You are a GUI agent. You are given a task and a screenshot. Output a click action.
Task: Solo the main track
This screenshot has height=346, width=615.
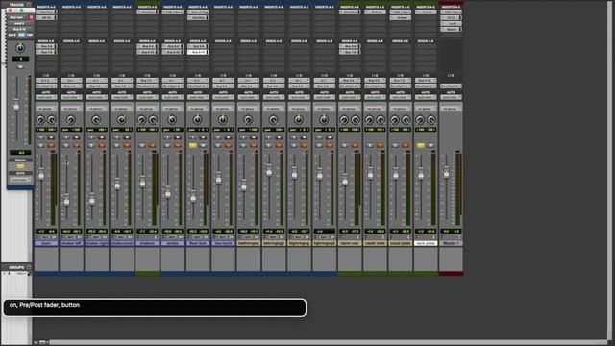pos(40,146)
